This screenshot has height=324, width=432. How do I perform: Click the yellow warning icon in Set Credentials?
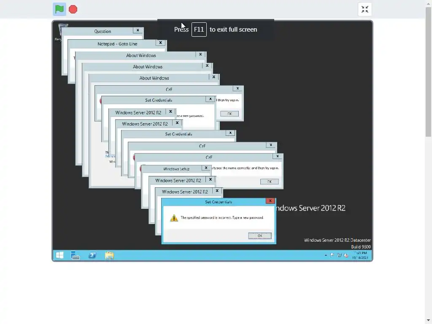(174, 218)
